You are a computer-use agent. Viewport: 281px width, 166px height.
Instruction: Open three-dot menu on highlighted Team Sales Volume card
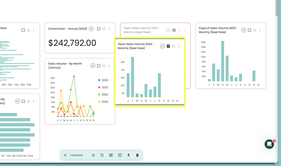(179, 46)
